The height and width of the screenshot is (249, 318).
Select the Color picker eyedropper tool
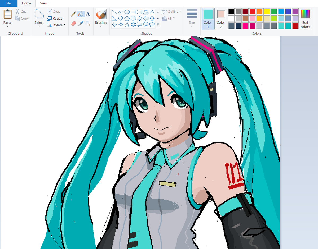[81, 24]
